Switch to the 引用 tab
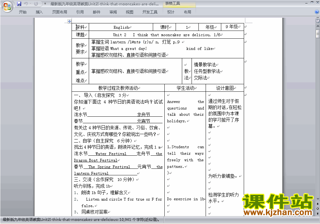Screen dimensions: 320x224 click(80, 12)
